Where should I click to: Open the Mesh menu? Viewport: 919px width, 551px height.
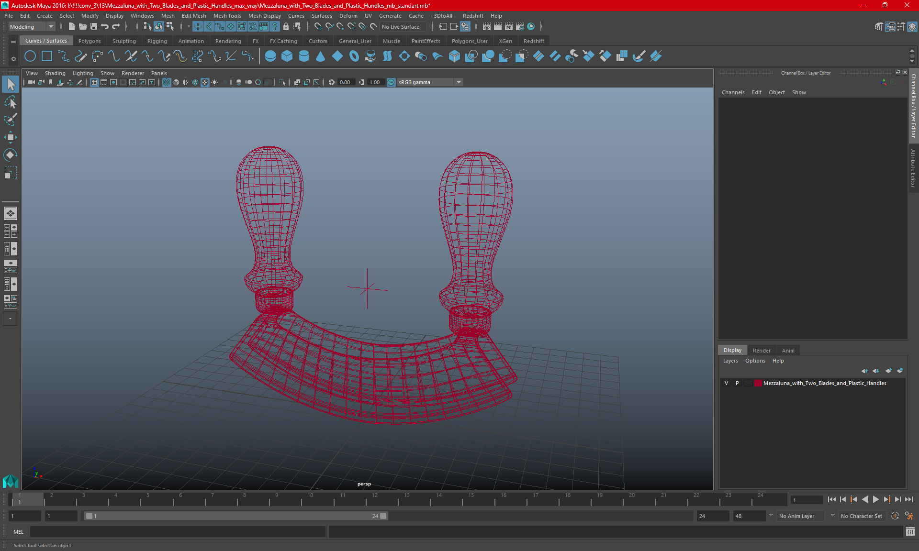pos(168,16)
